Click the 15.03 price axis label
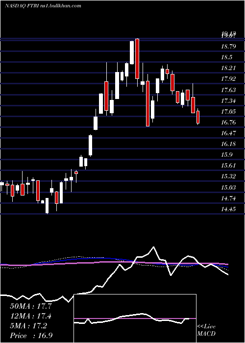This screenshot has width=245, height=343. 229,188
